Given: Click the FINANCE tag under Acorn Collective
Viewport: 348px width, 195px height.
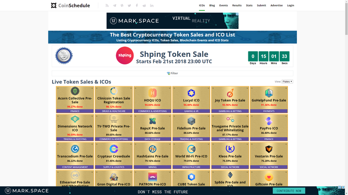Looking at the screenshot, I should coord(75,111).
